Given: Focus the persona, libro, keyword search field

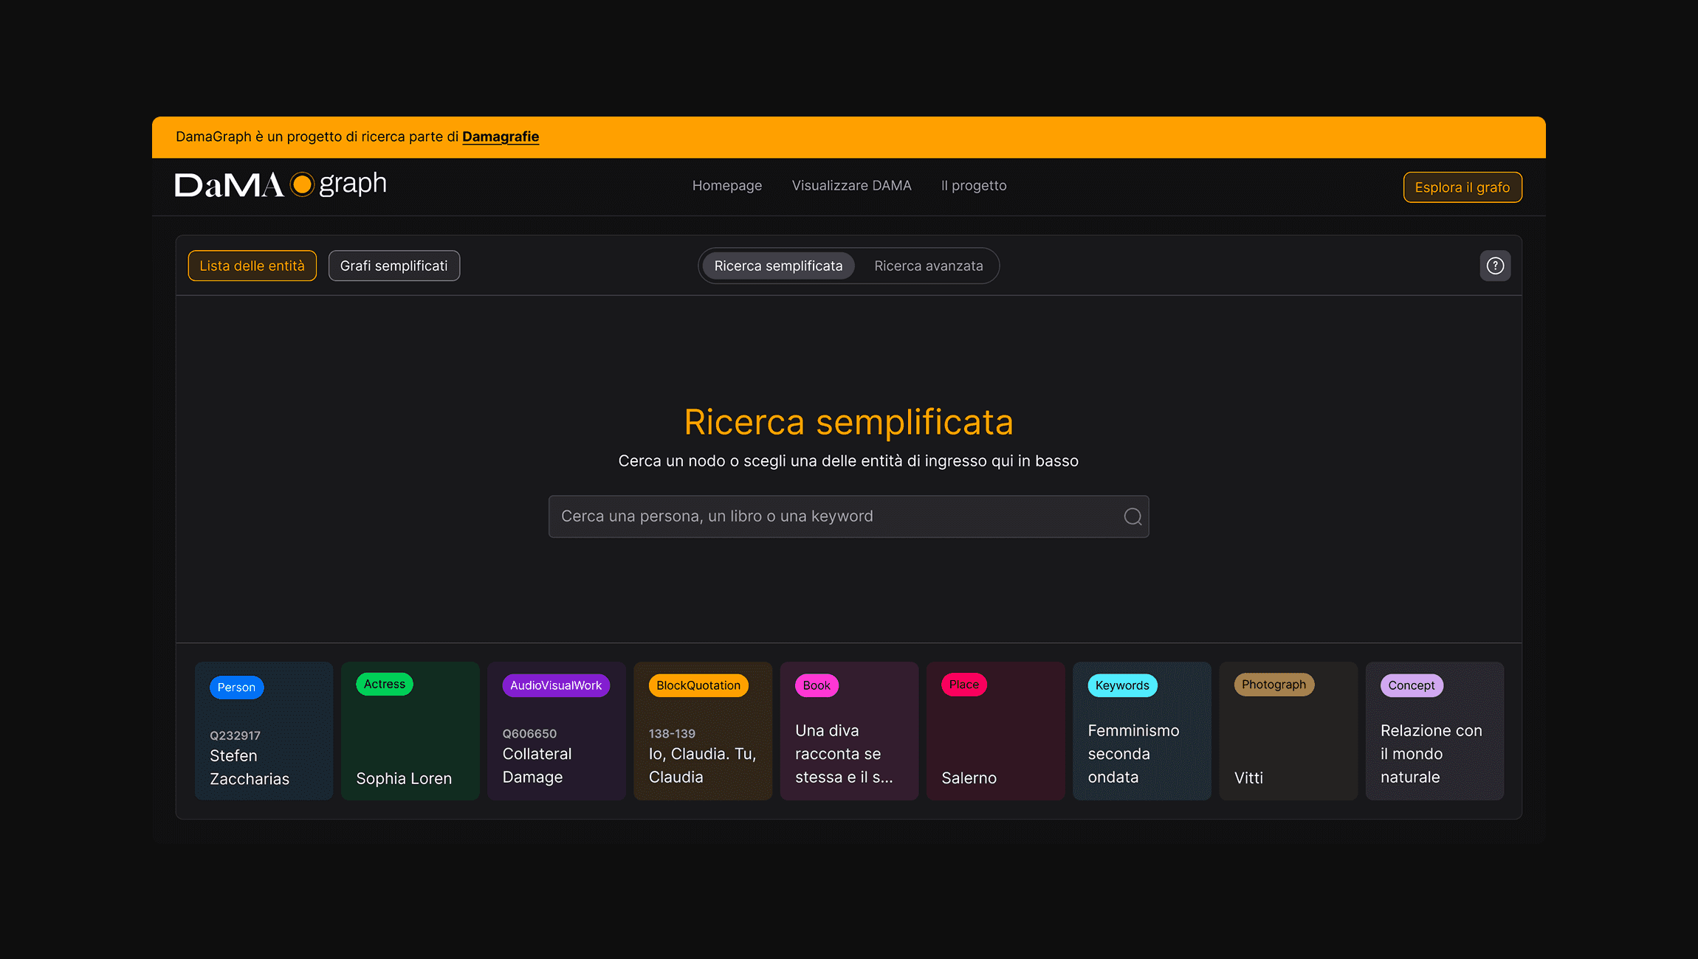Looking at the screenshot, I should pos(834,516).
